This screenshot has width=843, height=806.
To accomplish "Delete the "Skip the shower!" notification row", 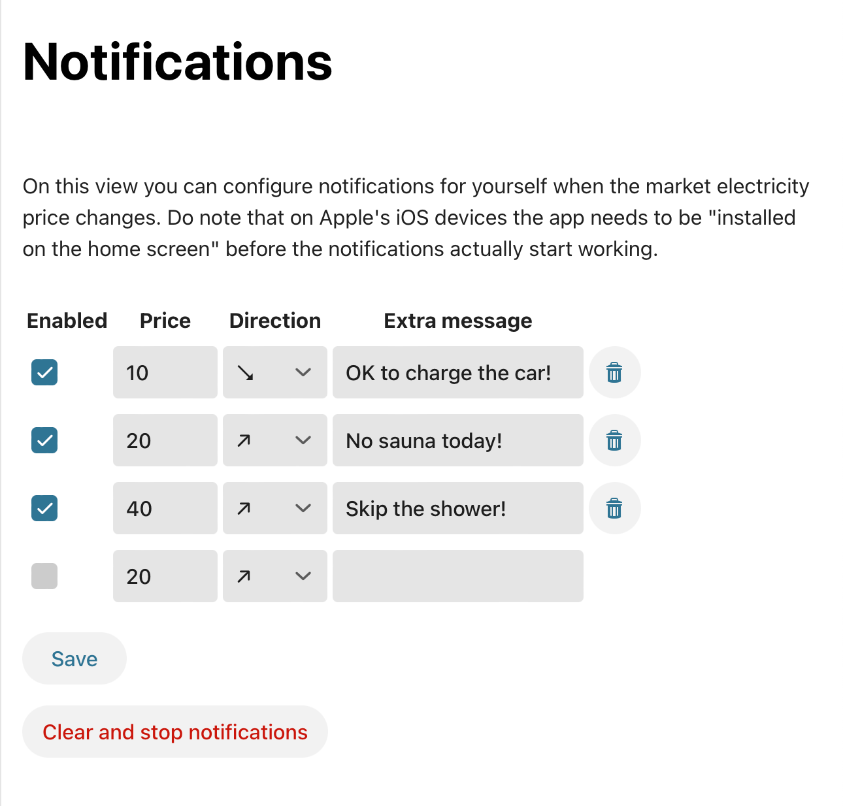I will pos(614,508).
